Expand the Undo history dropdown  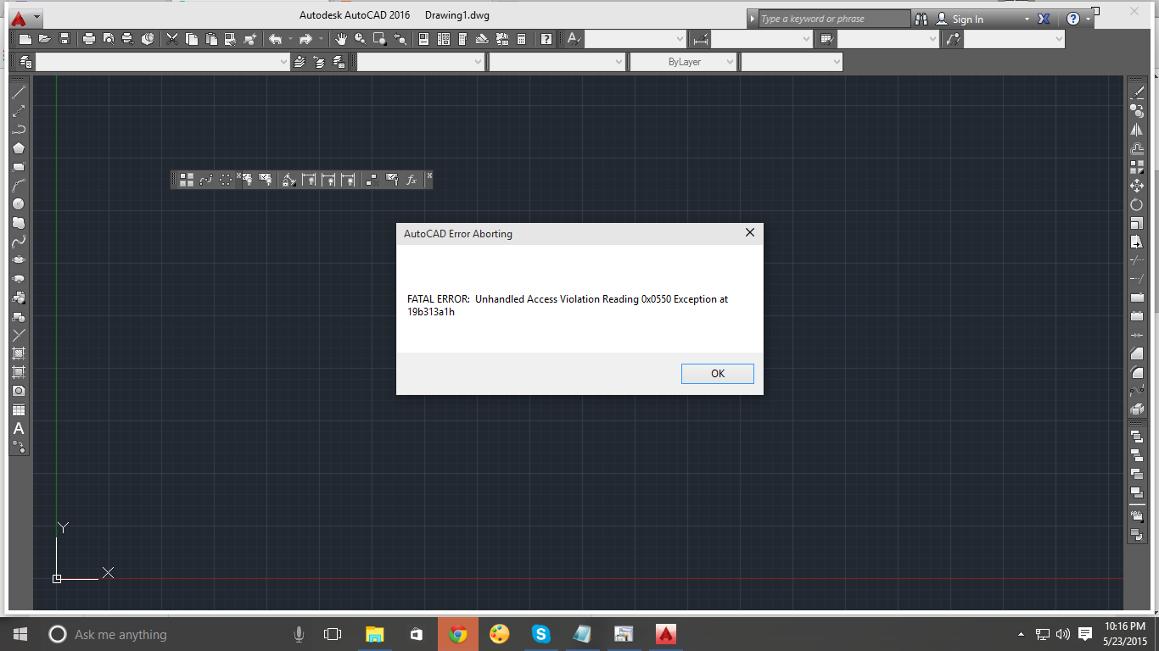coord(290,38)
